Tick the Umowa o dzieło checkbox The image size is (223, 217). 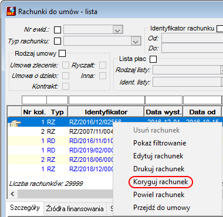tap(66, 76)
